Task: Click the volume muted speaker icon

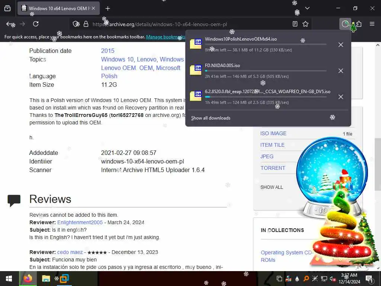Action: pyautogui.click(x=333, y=279)
